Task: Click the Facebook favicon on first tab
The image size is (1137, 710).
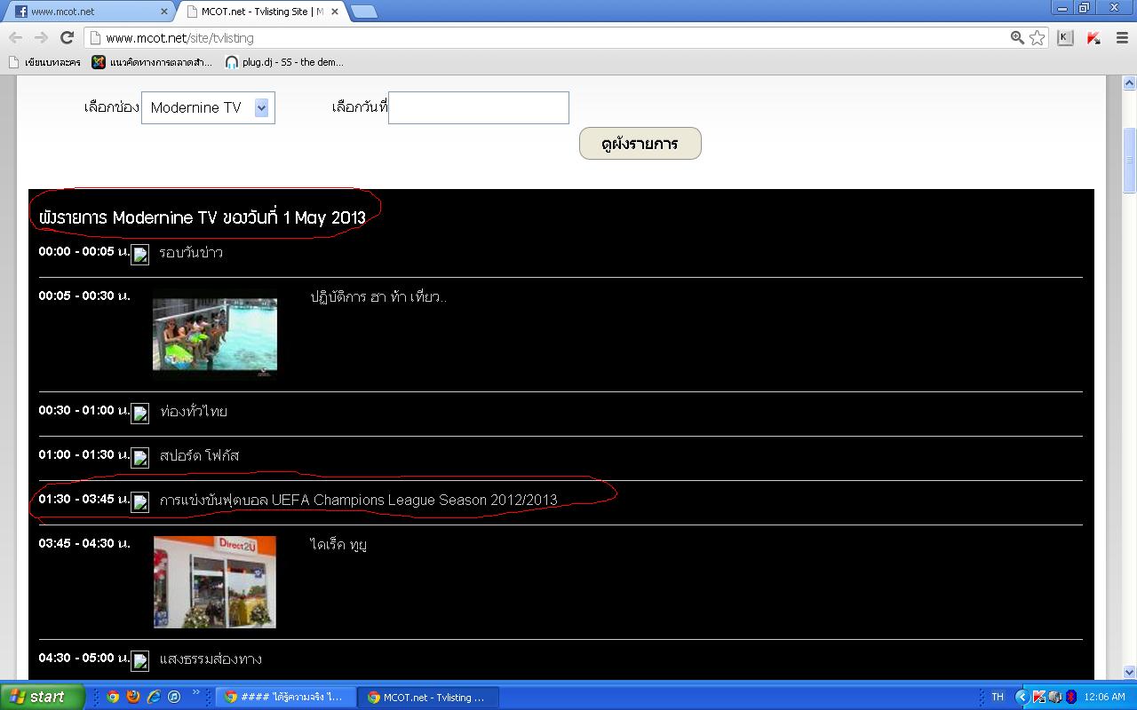Action: pos(21,12)
